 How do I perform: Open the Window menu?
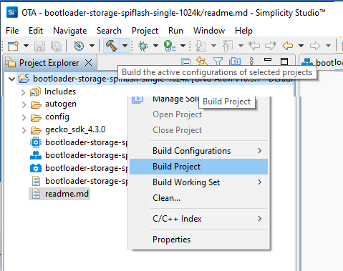(x=209, y=31)
